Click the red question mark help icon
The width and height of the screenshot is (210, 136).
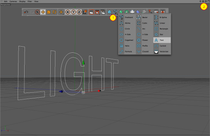[x=150, y=12]
